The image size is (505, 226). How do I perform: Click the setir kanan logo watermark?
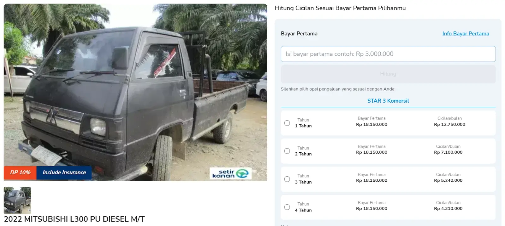(230, 173)
